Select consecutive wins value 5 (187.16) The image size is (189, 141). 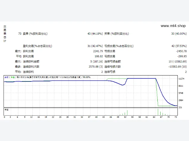[97, 61]
